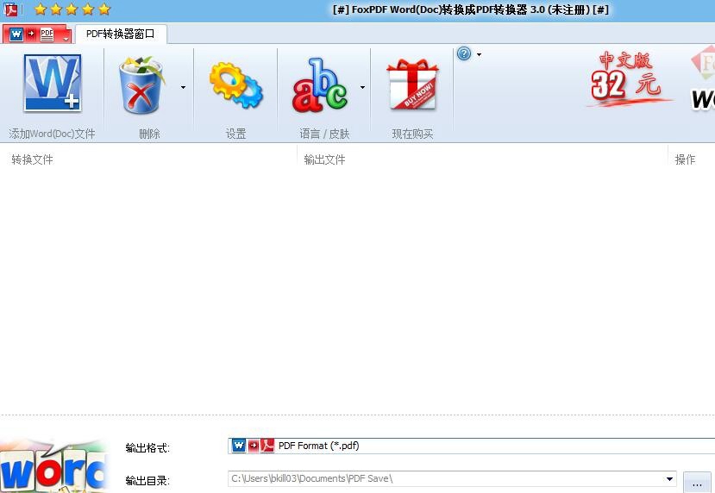The image size is (715, 493).
Task: Expand the help menu dropdown arrow
Action: [x=479, y=54]
